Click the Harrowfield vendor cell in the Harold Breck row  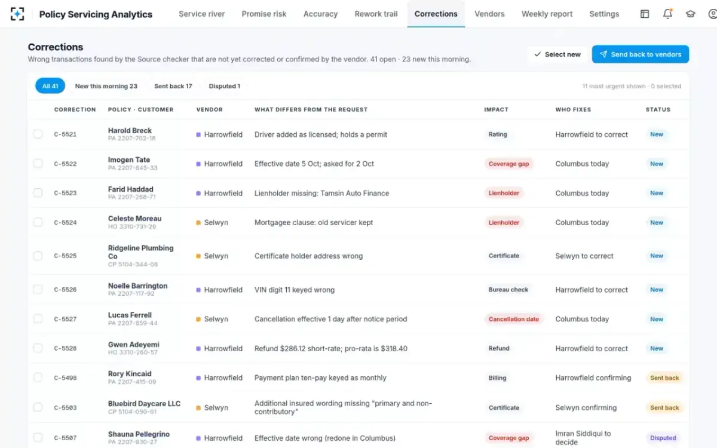[x=219, y=134]
